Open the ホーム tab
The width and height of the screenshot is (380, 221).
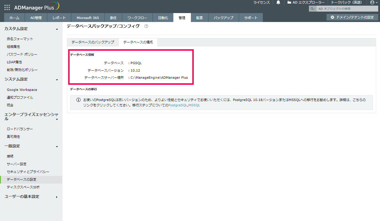(x=15, y=18)
